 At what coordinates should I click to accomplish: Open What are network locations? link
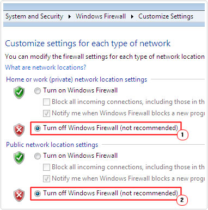(x=46, y=67)
